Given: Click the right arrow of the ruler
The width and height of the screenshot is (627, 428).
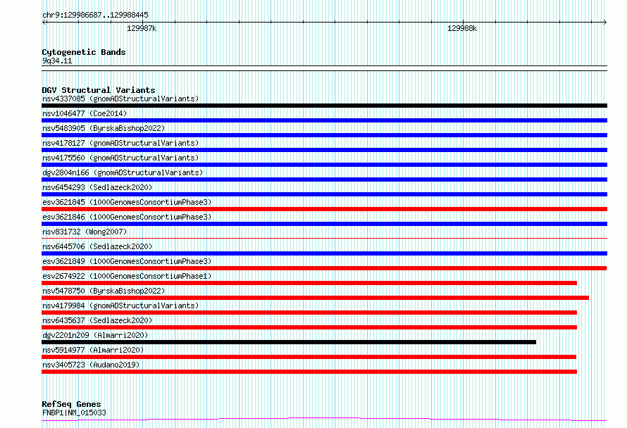Looking at the screenshot, I should pos(605,22).
